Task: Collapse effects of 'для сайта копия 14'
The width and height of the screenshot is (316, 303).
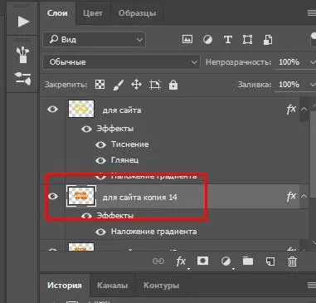Action: (x=304, y=196)
